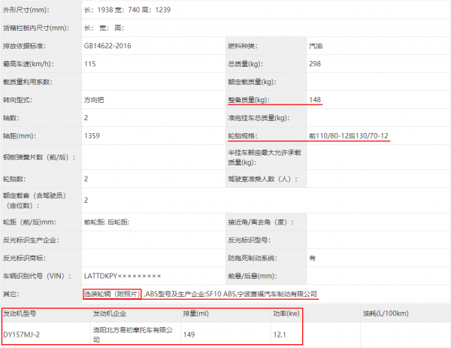451x348 pixels.
Task: Select the 轮距(前/后)mm label
Action: (x=29, y=222)
